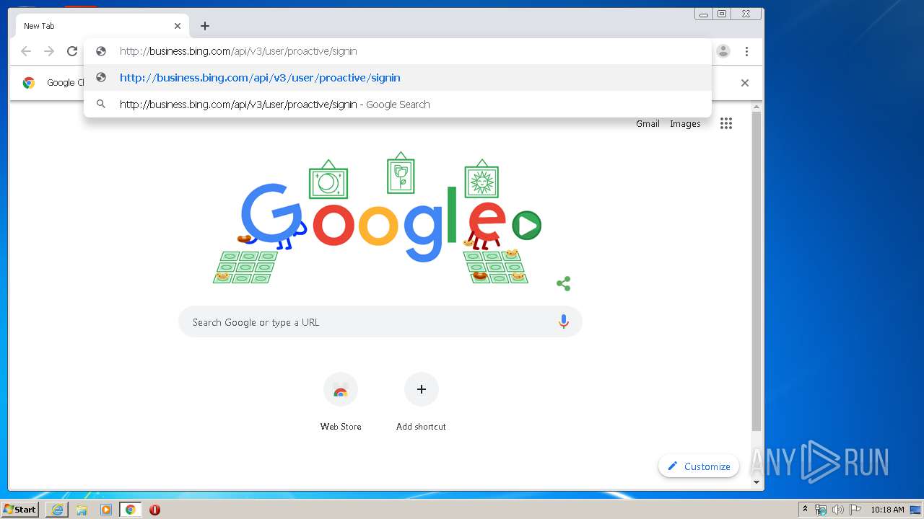Open the red Opera taskbar icon
Viewport: 924px width, 519px height.
point(154,510)
